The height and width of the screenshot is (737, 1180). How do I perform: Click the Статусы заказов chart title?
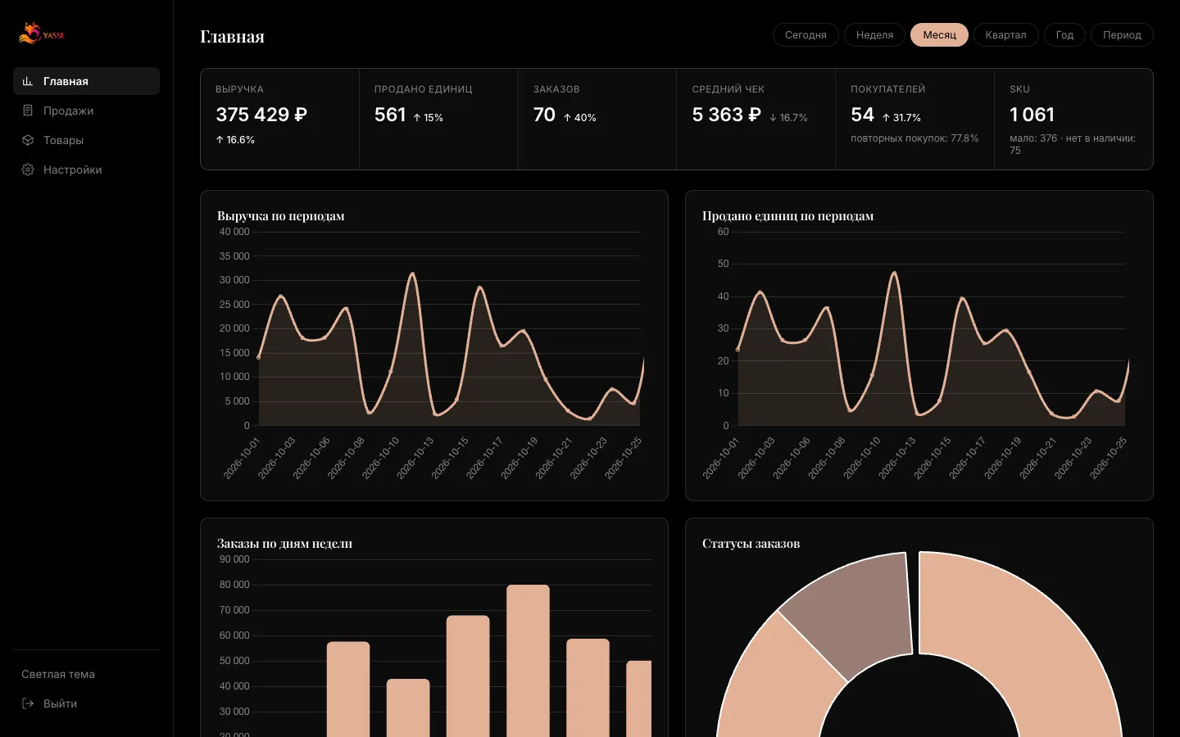point(751,544)
